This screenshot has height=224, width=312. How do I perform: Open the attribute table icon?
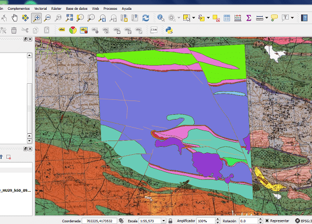pyautogui.click(x=226, y=18)
